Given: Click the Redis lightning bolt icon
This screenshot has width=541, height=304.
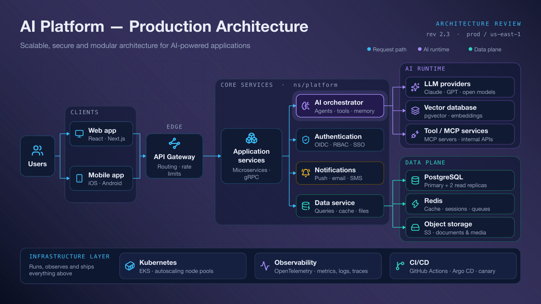Looking at the screenshot, I should tap(415, 204).
